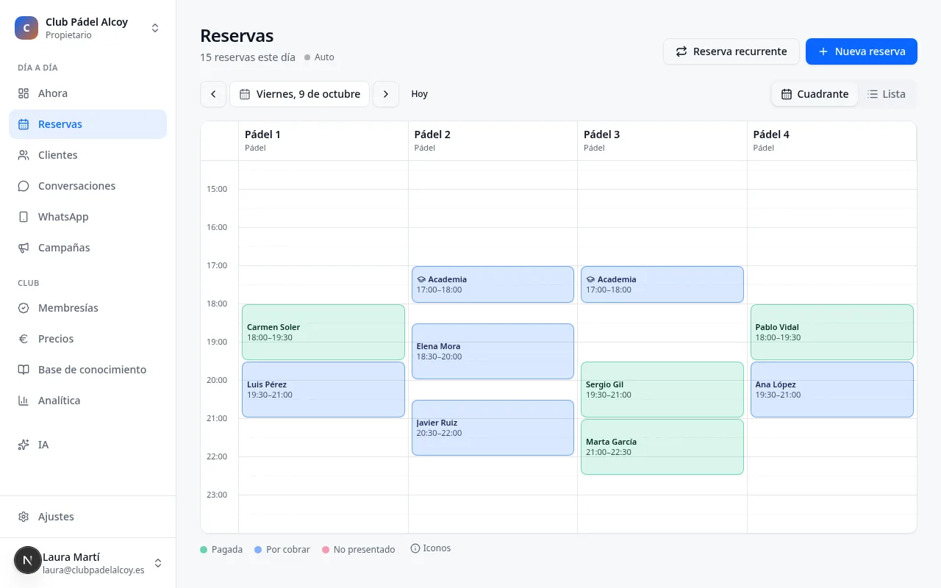
Task: Click the Auto status indicator
Action: (319, 57)
